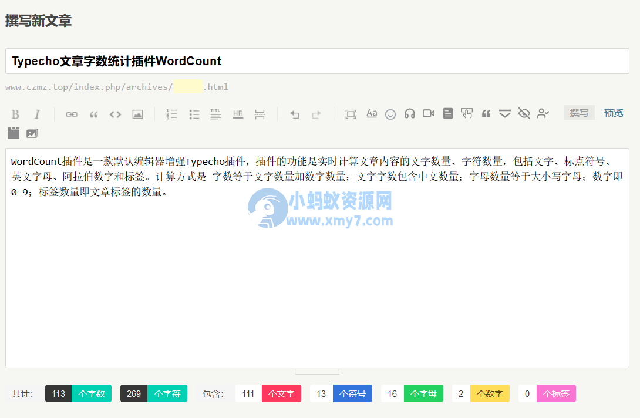The height and width of the screenshot is (418, 640).
Task: Switch to the 撰写 write tab
Action: point(579,113)
